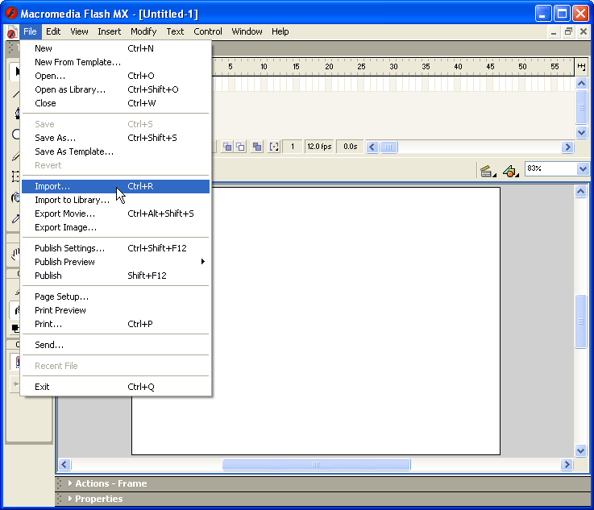Select Page Setup... menu item
The width and height of the screenshot is (594, 510).
point(115,296)
